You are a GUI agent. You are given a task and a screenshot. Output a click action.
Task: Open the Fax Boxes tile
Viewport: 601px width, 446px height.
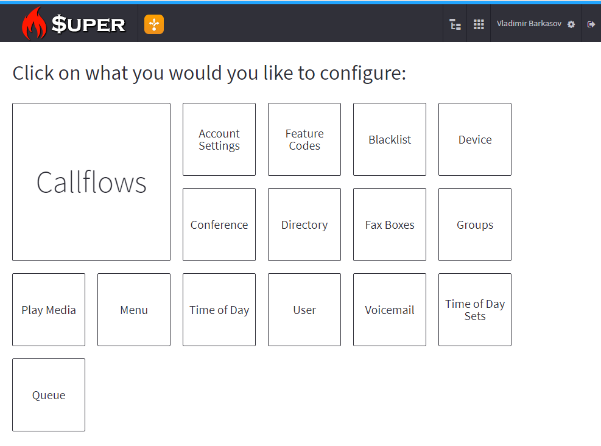(390, 225)
